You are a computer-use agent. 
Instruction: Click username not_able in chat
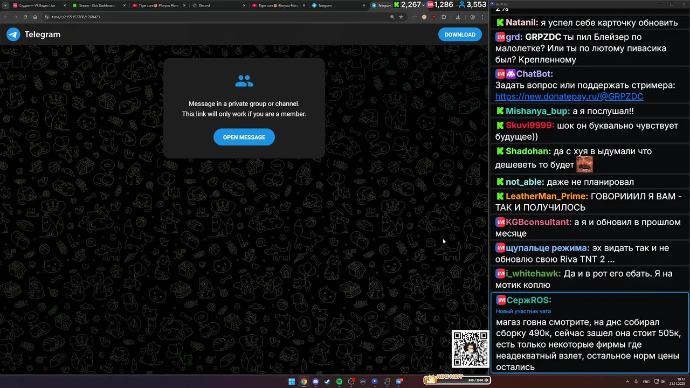click(x=525, y=182)
